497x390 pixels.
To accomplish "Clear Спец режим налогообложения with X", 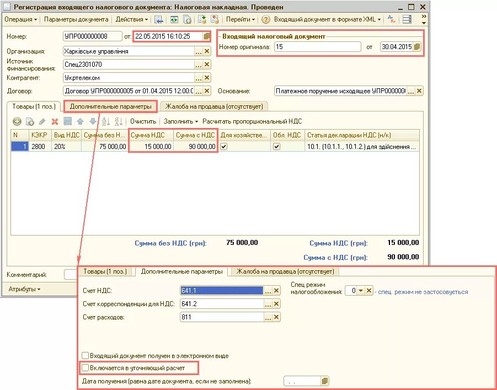I will [x=369, y=291].
